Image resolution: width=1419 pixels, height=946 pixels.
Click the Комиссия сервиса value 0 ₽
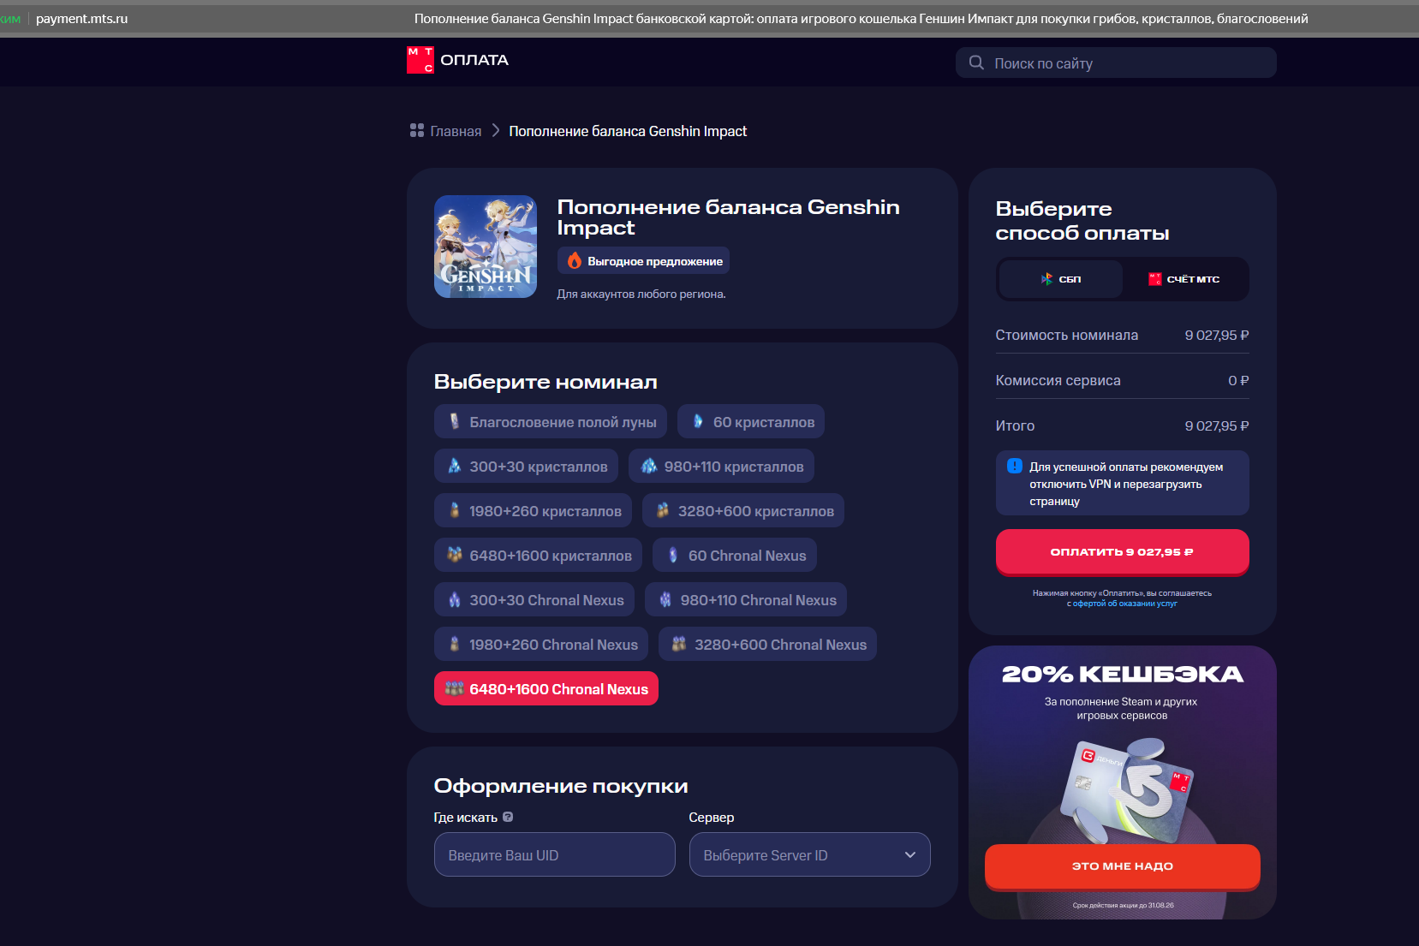(1238, 380)
